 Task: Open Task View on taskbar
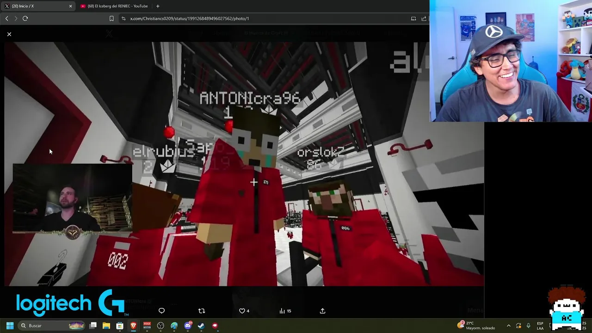point(93,326)
